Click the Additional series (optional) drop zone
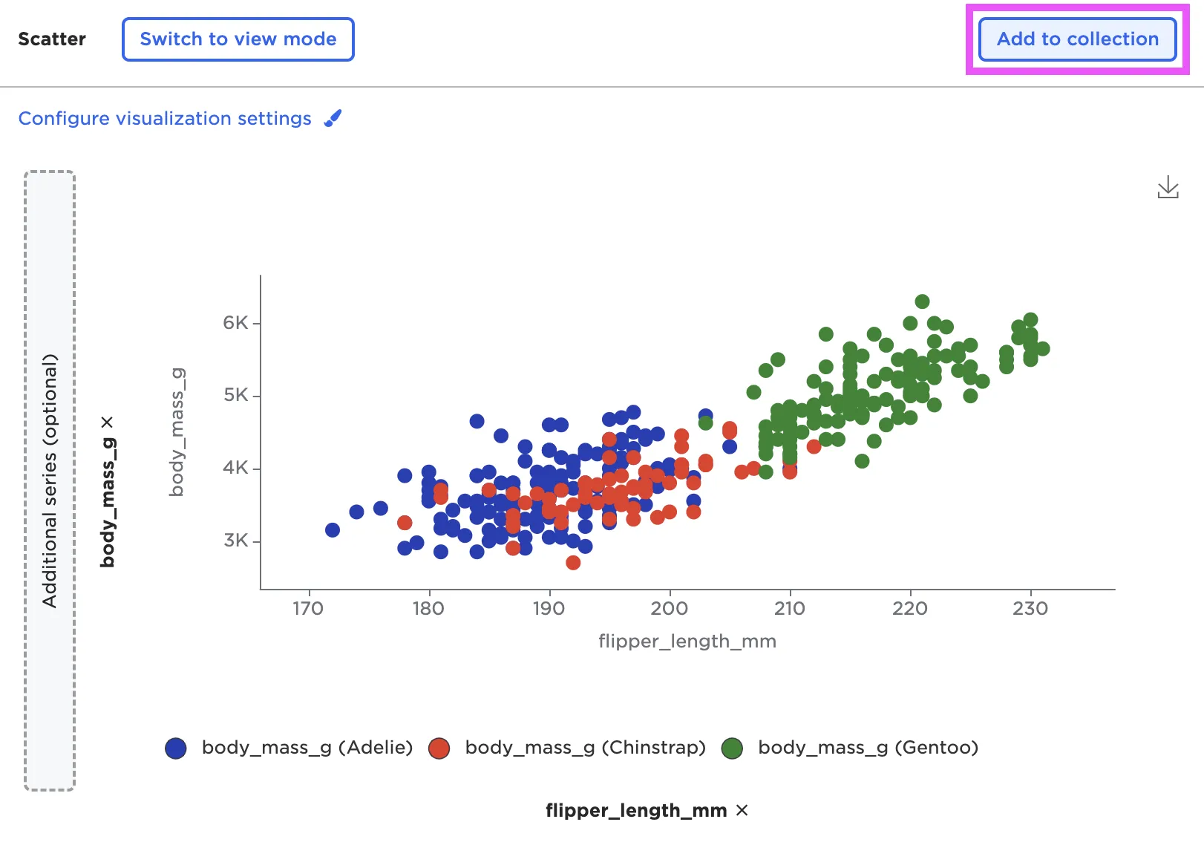This screenshot has height=845, width=1204. (50, 480)
